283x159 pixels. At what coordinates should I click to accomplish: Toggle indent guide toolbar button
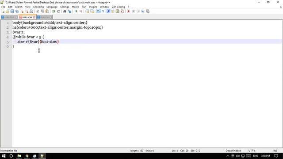[x=108, y=11]
